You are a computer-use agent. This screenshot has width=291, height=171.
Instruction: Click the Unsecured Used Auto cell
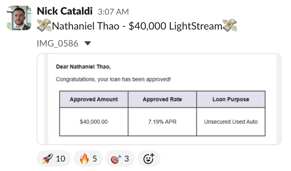(231, 122)
